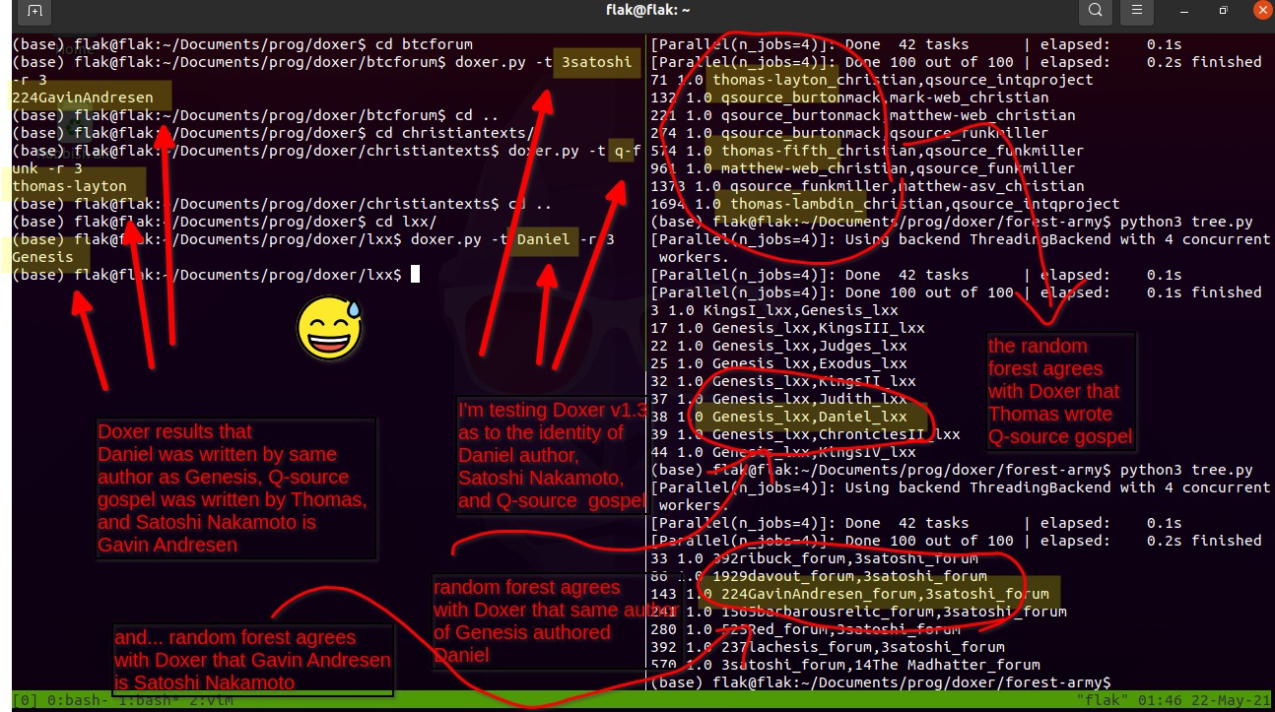The height and width of the screenshot is (712, 1275).
Task: Click row 3 KingsI_lxx,Genesis_lxx
Action: click(774, 310)
